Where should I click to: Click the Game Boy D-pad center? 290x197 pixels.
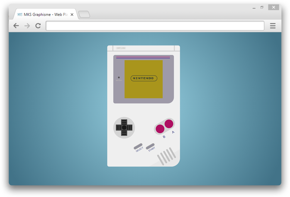point(124,127)
